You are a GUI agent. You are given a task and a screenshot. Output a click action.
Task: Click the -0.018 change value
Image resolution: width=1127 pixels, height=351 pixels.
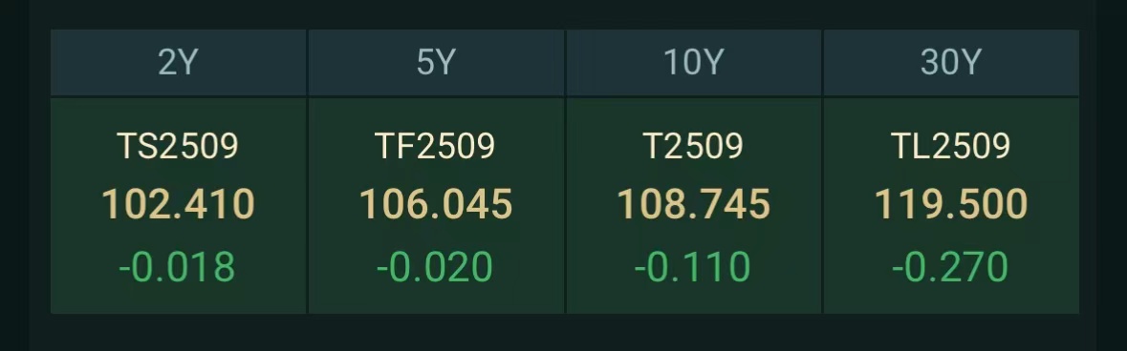click(177, 267)
